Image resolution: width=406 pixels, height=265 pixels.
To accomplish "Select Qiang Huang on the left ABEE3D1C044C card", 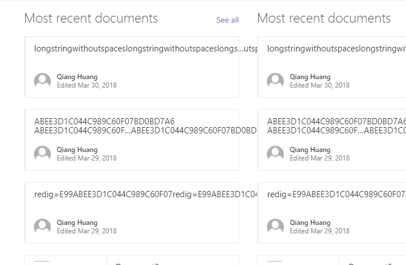I will [77, 150].
